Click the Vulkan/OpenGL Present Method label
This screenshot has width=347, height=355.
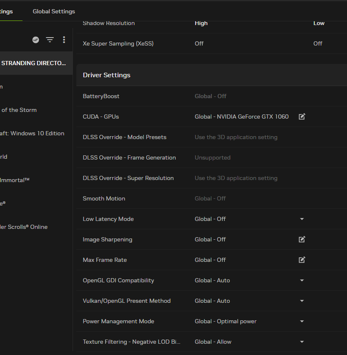pos(127,301)
